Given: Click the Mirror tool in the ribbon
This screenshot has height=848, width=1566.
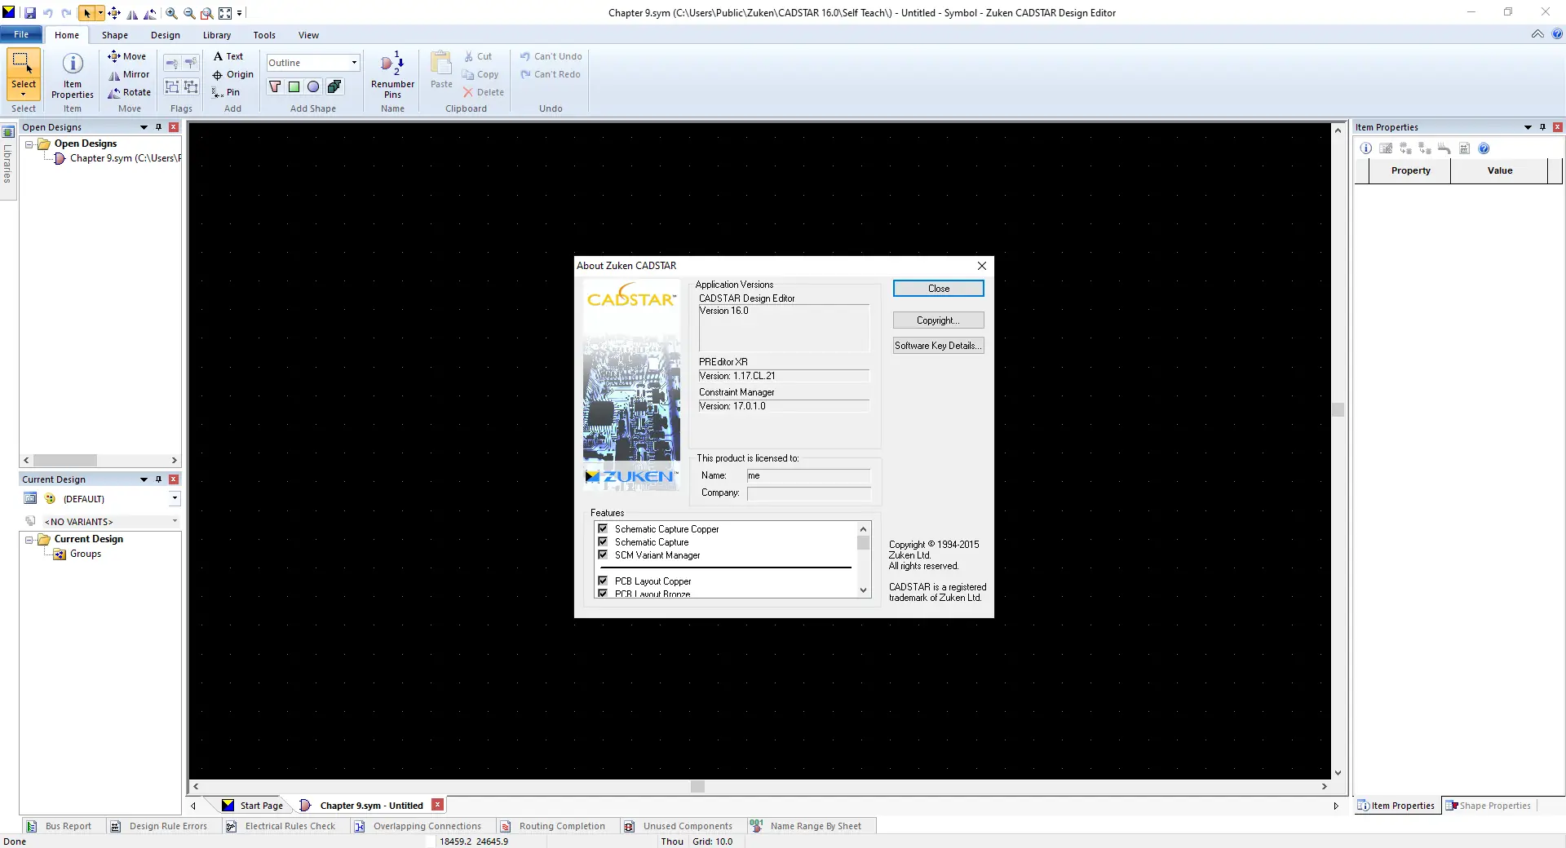Looking at the screenshot, I should click(x=129, y=74).
